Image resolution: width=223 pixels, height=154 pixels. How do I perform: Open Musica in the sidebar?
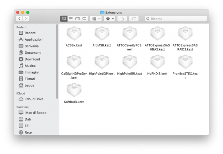[x=27, y=66]
